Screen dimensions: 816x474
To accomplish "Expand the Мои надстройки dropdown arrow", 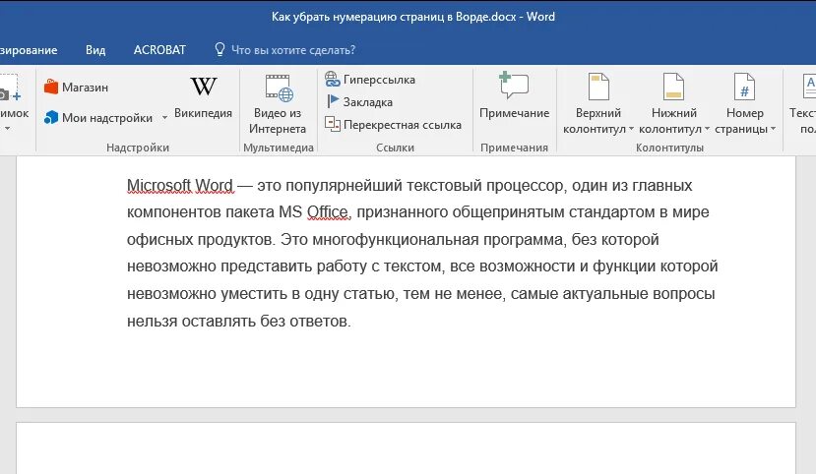I will [x=164, y=118].
